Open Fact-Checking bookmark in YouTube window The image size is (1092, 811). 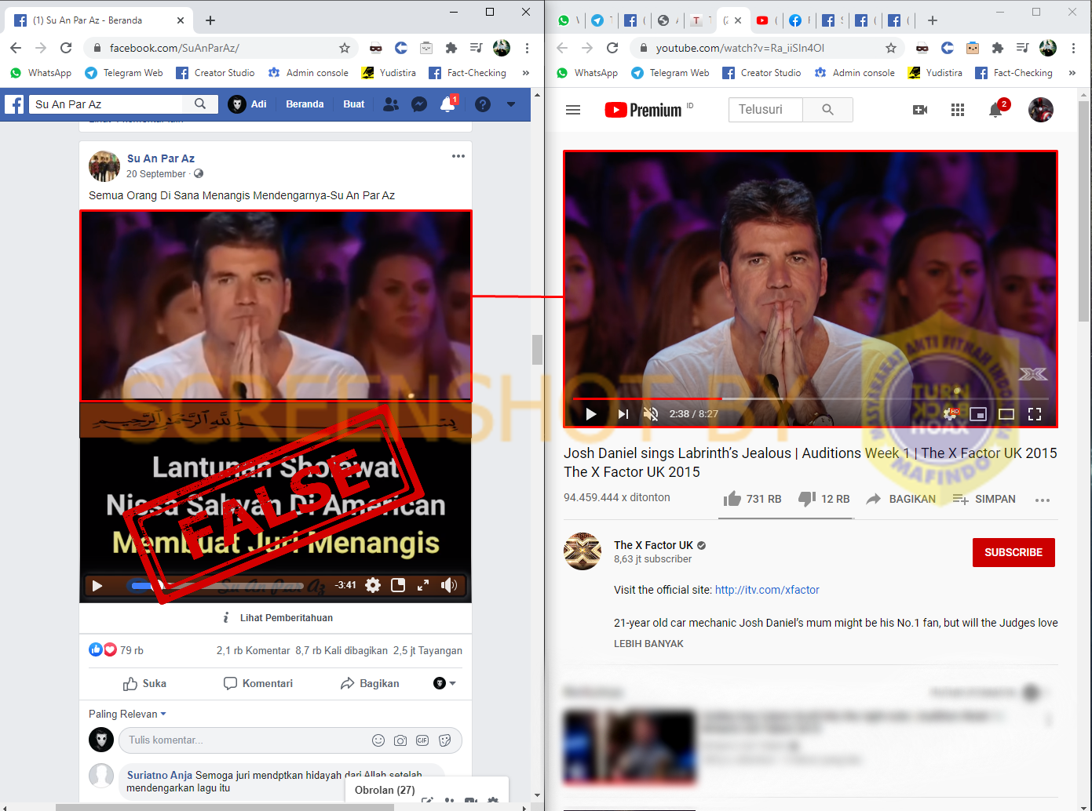[1014, 73]
